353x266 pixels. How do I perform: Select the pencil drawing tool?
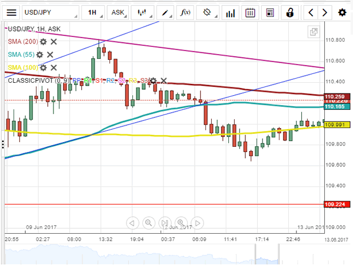(165, 12)
